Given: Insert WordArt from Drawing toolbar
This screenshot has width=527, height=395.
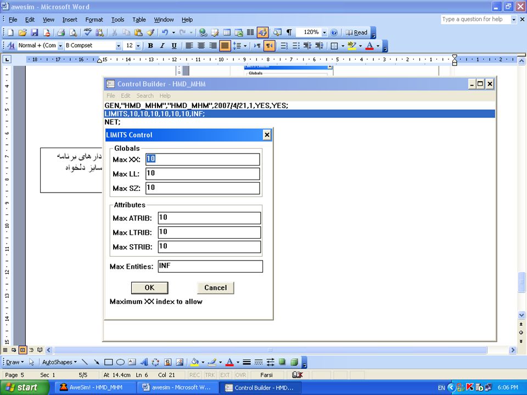Looking at the screenshot, I should pyautogui.click(x=144, y=362).
